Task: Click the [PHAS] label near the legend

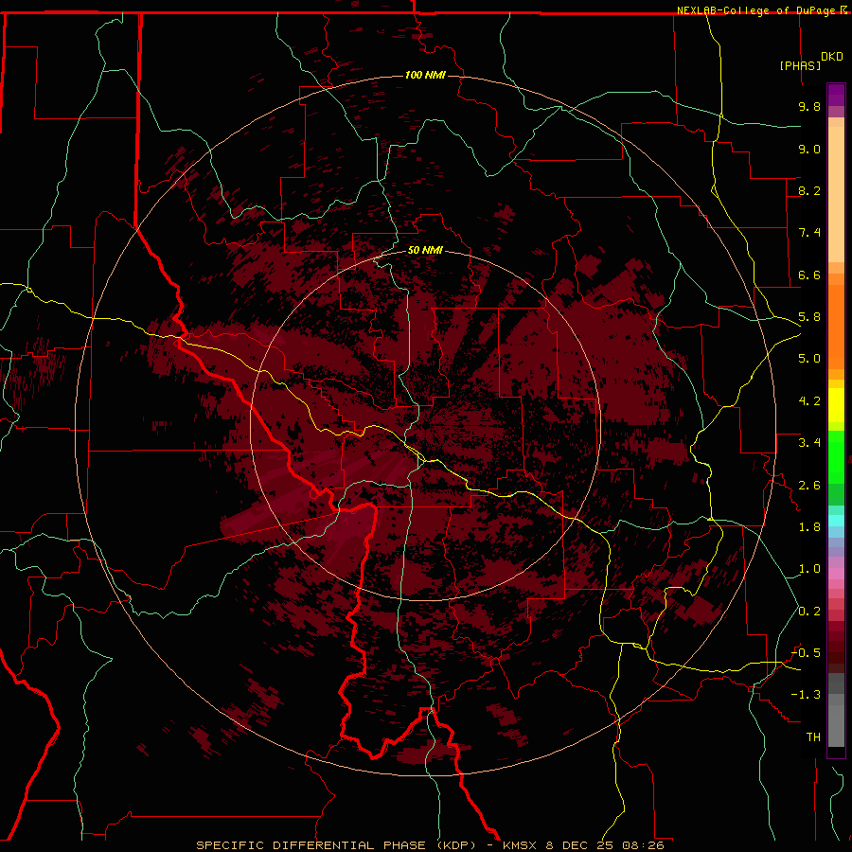Action: (800, 65)
